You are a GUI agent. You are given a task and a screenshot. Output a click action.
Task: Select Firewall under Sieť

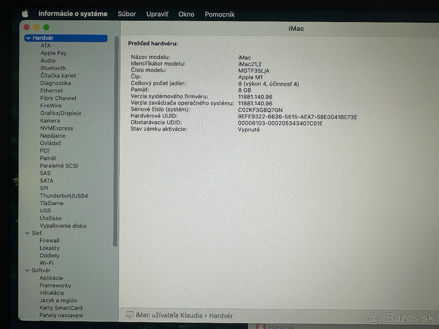(x=49, y=241)
